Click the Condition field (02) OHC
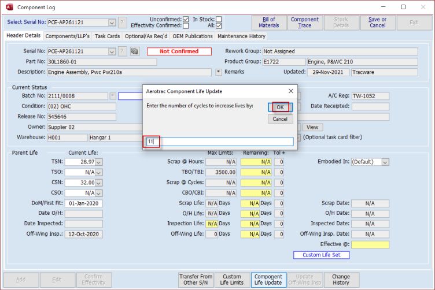435x290 pixels. 82,106
